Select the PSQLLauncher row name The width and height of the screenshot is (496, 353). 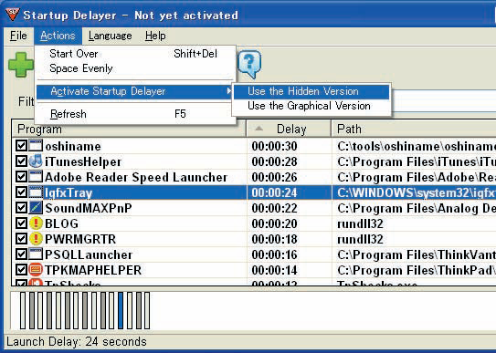click(x=89, y=254)
